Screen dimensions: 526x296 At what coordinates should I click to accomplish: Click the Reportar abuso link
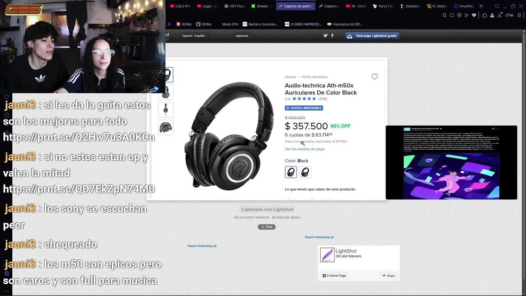point(286,217)
